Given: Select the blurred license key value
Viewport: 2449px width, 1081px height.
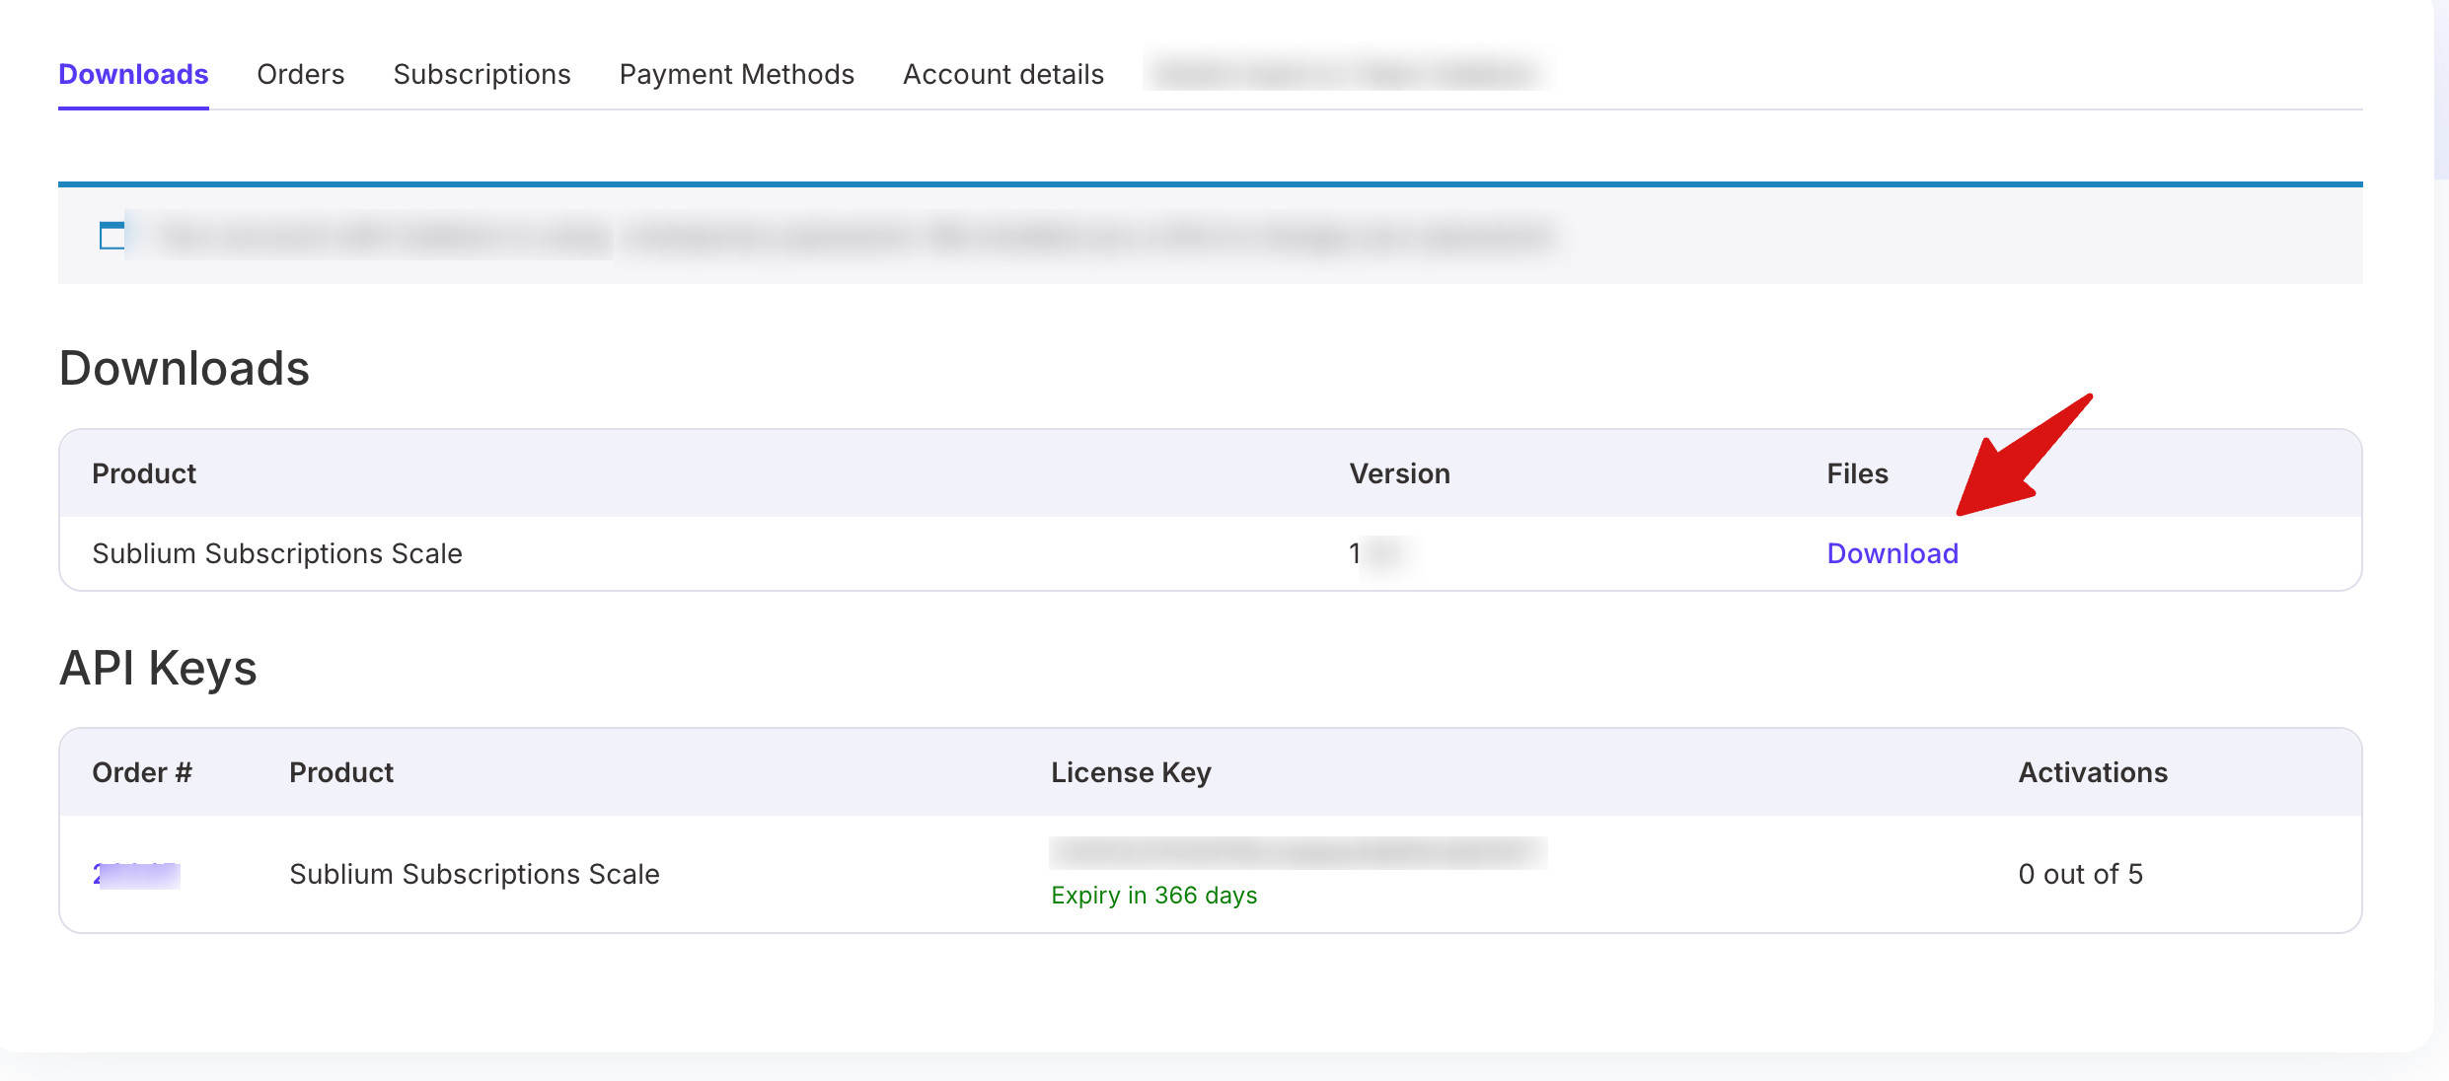Looking at the screenshot, I should click(1298, 852).
